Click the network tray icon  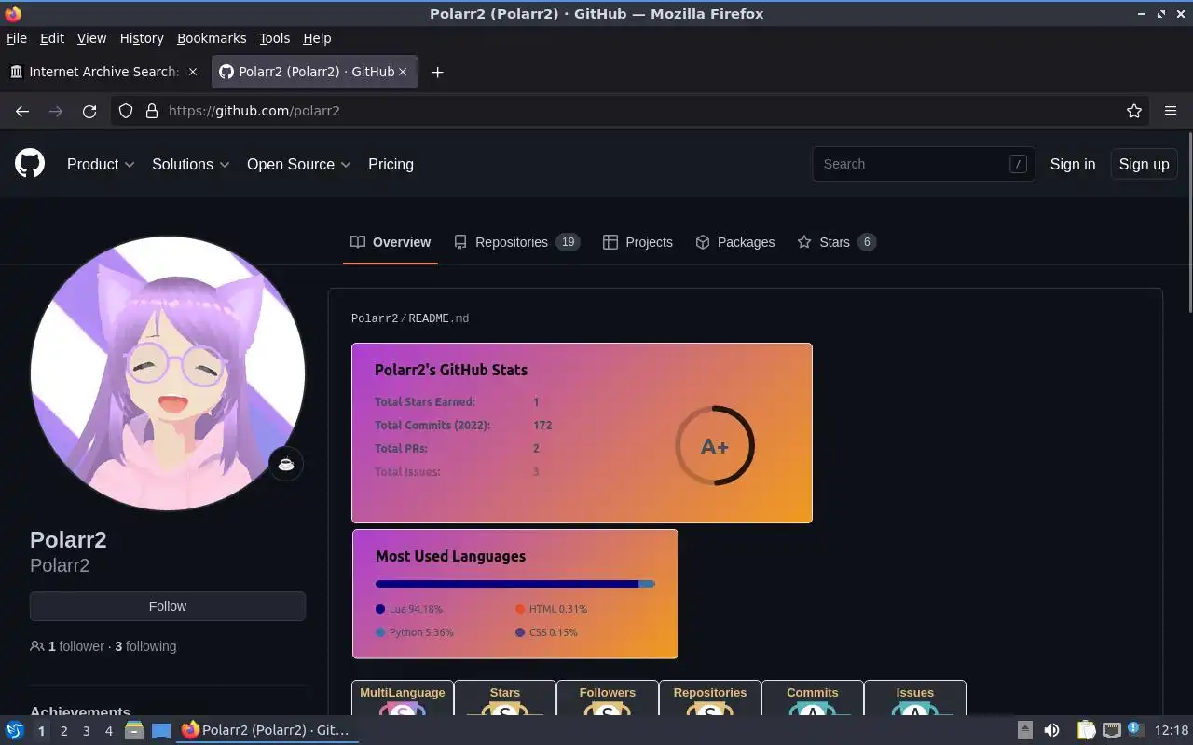pyautogui.click(x=1111, y=730)
